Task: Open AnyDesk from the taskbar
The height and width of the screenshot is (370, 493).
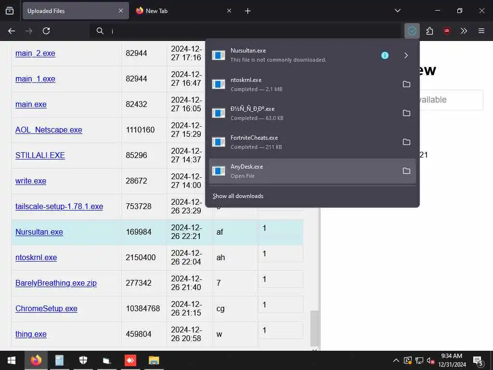Action: 130,360
